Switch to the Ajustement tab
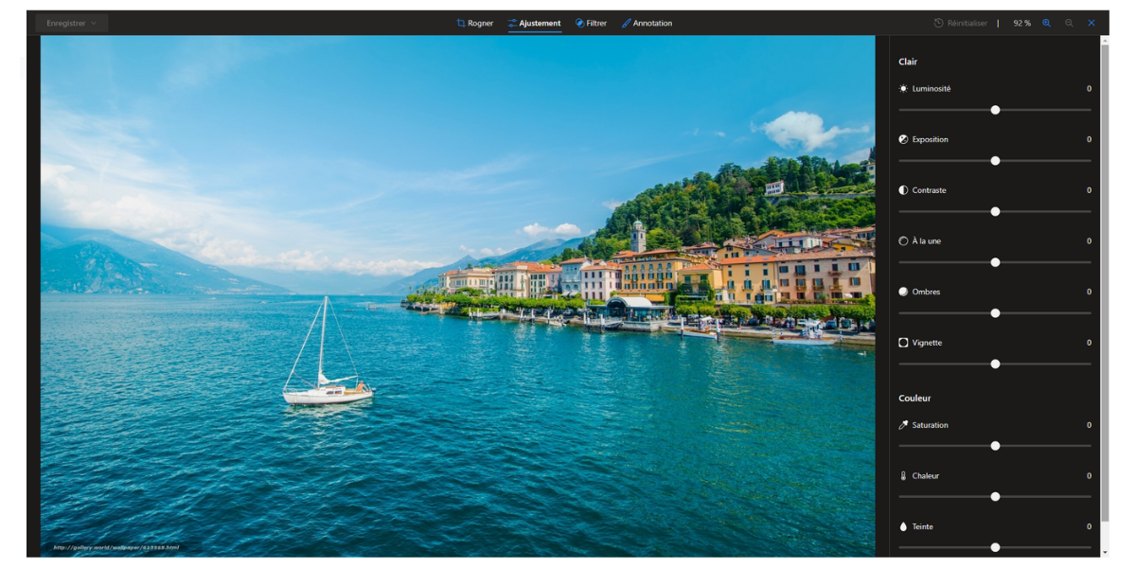Viewport: 1136px width, 568px height. click(534, 23)
